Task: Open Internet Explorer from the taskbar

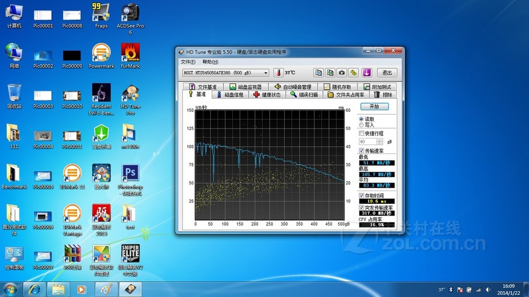Action: (34, 289)
